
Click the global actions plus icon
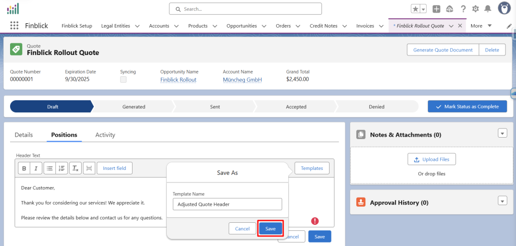436,9
